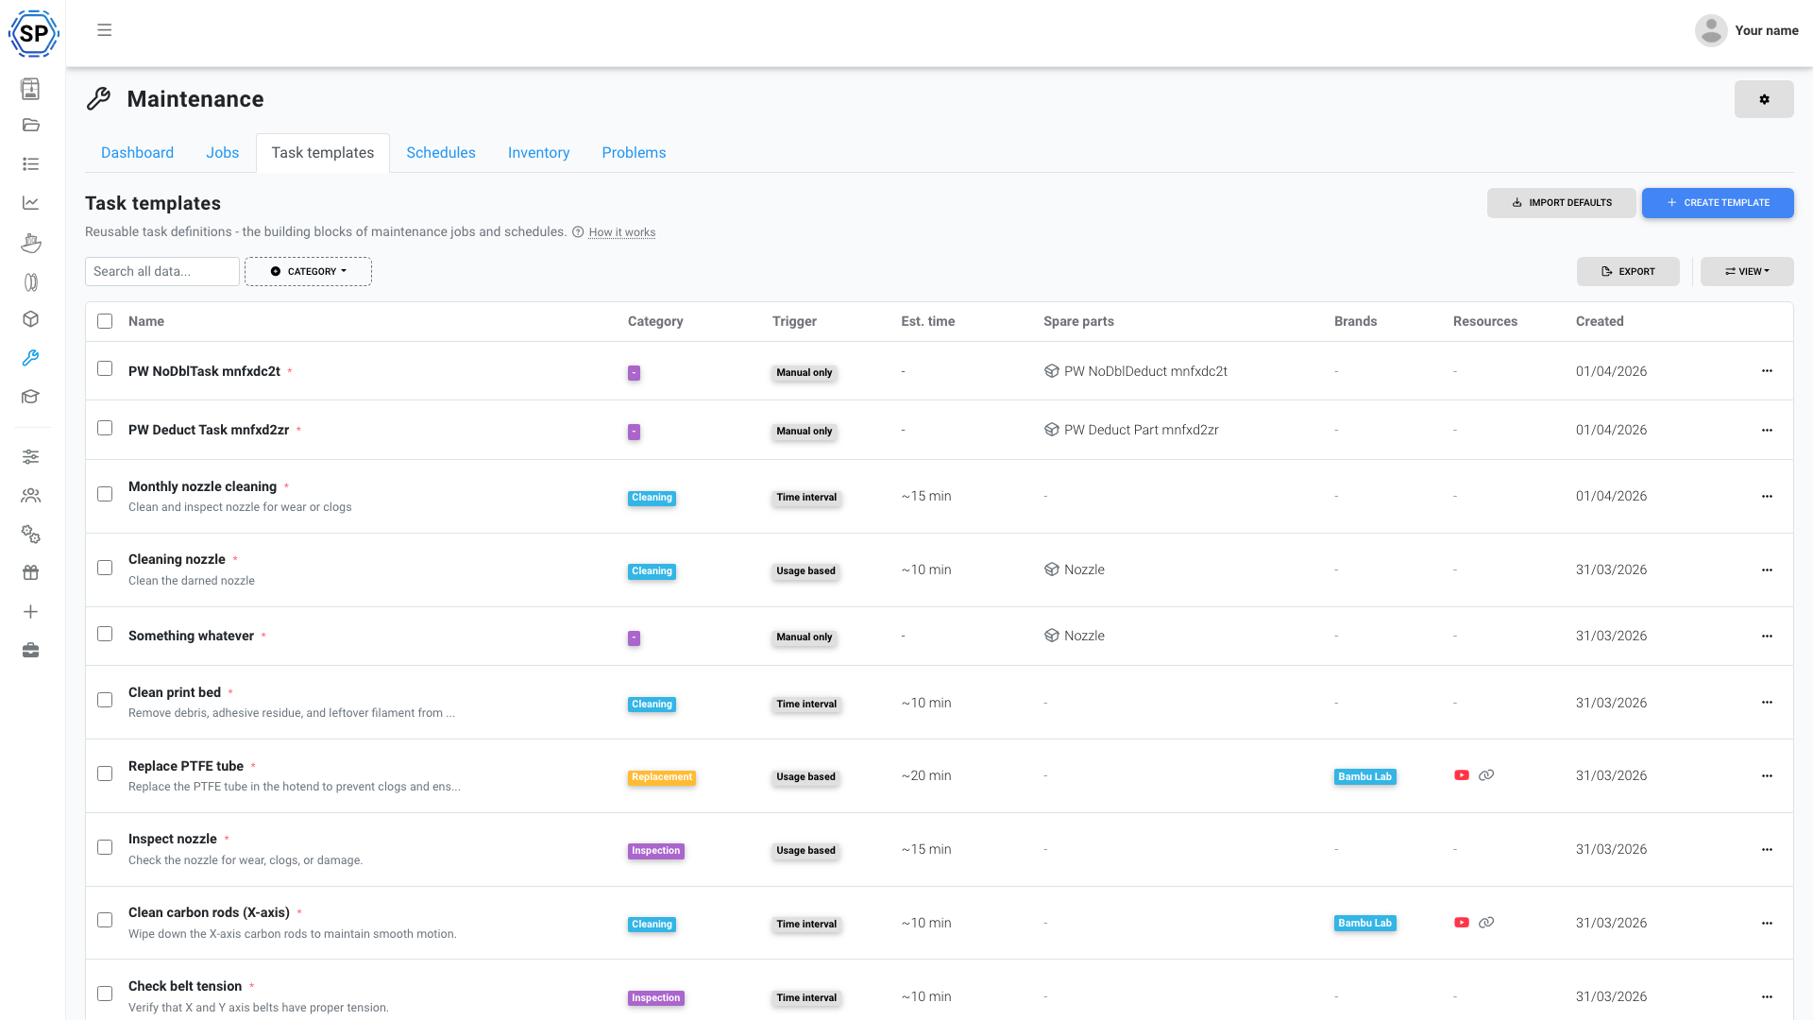
Task: Open the people management icon in sidebar
Action: [x=31, y=495]
